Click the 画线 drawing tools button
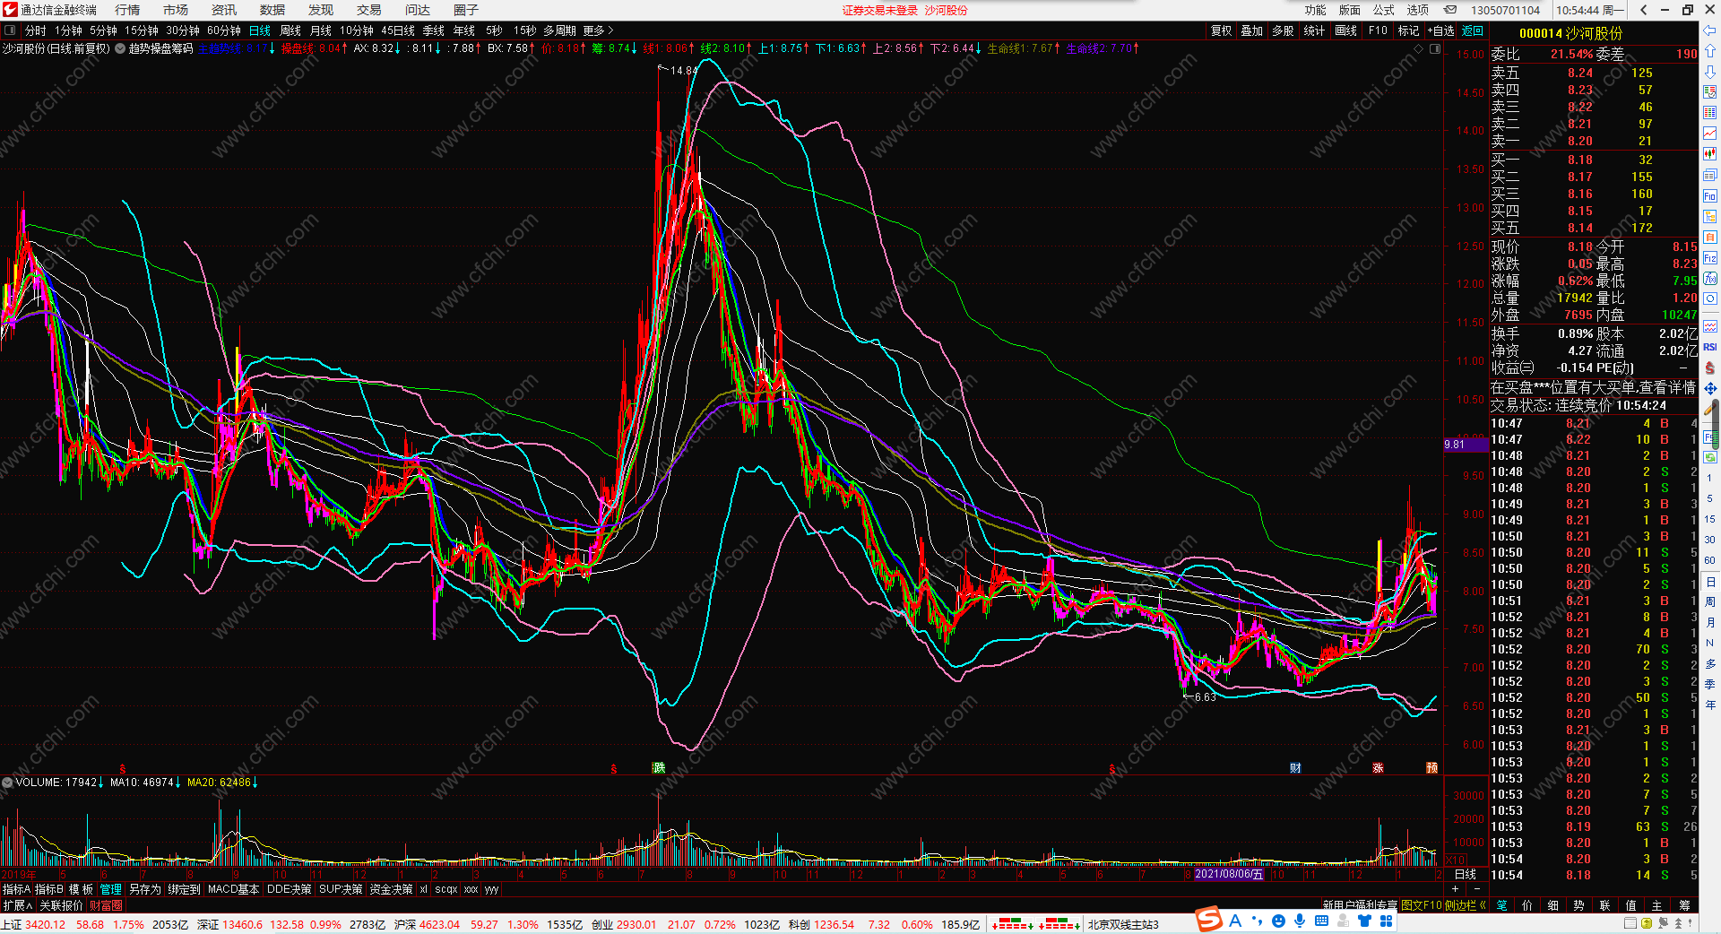 click(x=1345, y=30)
